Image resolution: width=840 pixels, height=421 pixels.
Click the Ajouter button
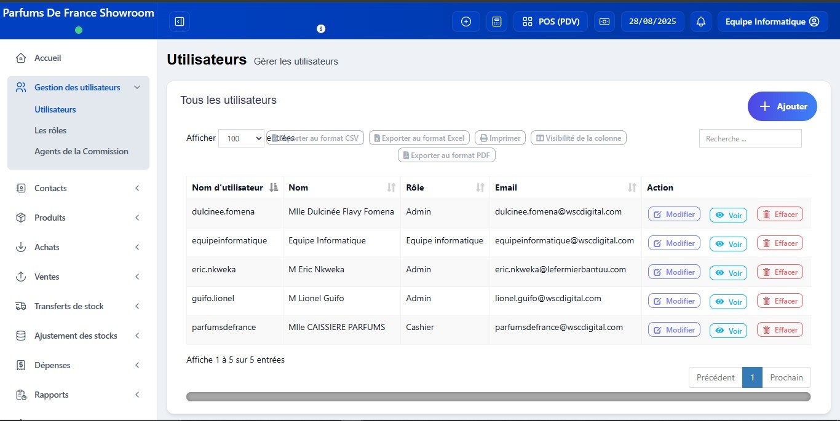tap(782, 106)
